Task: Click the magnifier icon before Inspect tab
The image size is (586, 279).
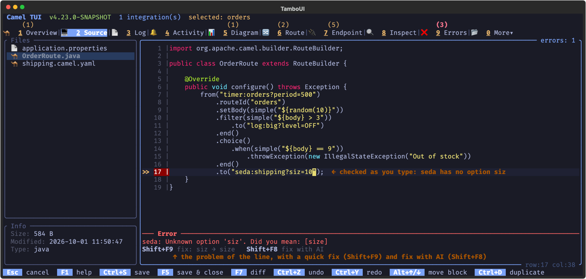Action: (x=370, y=33)
